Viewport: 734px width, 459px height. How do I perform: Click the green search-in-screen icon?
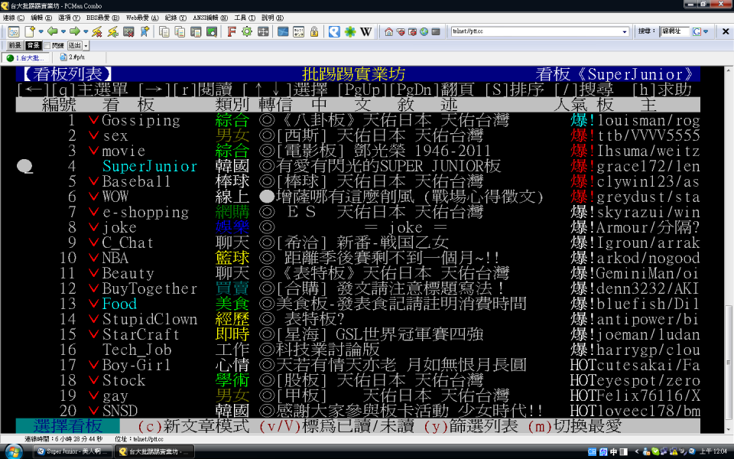(x=212, y=32)
